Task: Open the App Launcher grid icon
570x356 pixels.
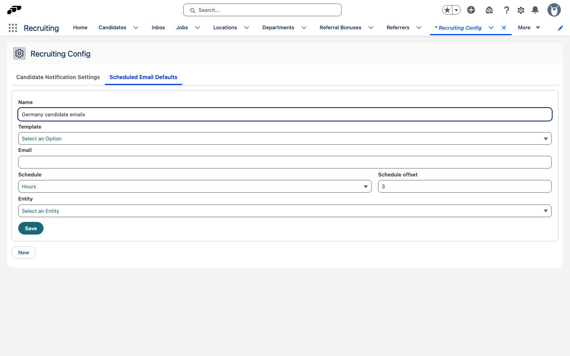Action: 13,28
